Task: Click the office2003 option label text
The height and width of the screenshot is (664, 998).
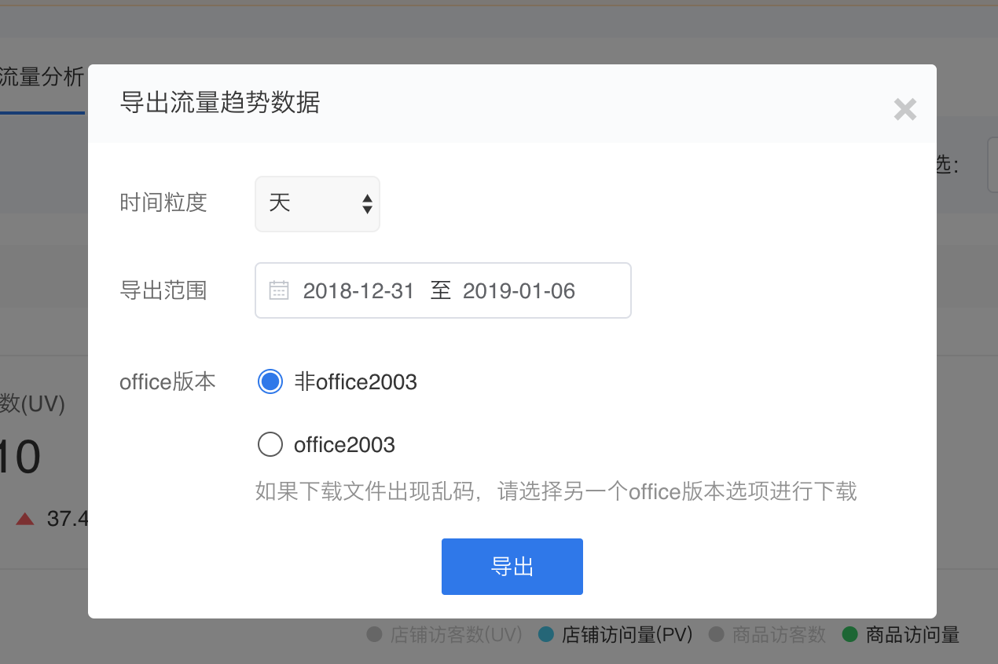Action: pos(344,445)
